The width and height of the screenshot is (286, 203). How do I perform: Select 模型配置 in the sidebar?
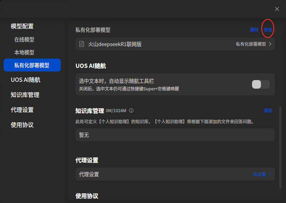pyautogui.click(x=22, y=26)
